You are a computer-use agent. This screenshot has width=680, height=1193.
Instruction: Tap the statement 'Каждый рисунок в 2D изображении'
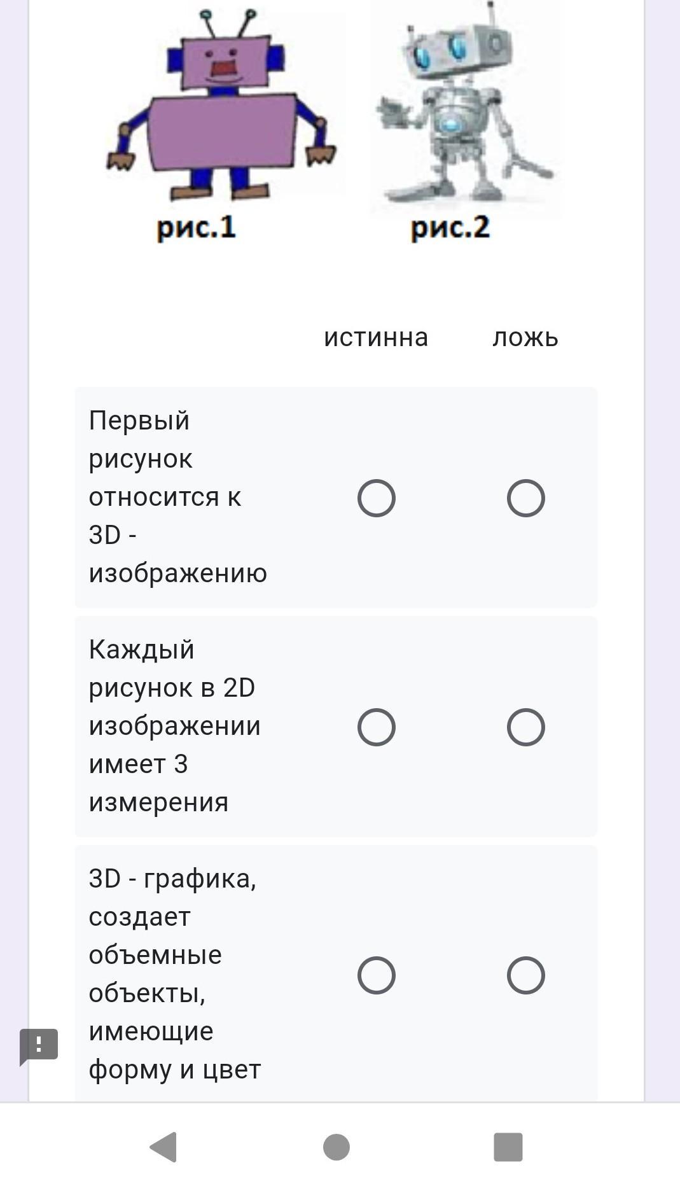pyautogui.click(x=174, y=726)
